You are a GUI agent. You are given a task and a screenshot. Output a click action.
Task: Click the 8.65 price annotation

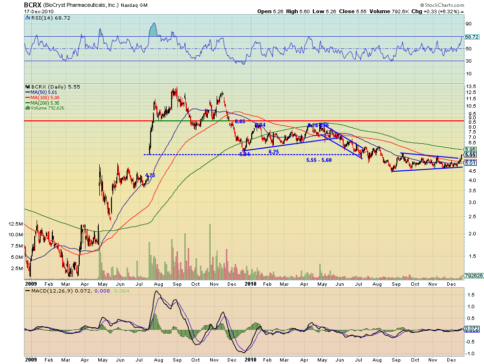240,121
